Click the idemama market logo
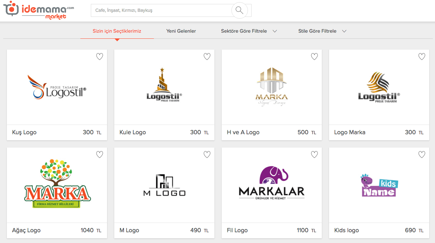 pos(39,10)
